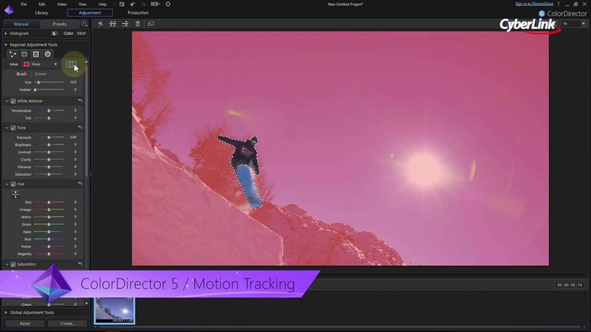Click the show mask overlay icon

70,65
